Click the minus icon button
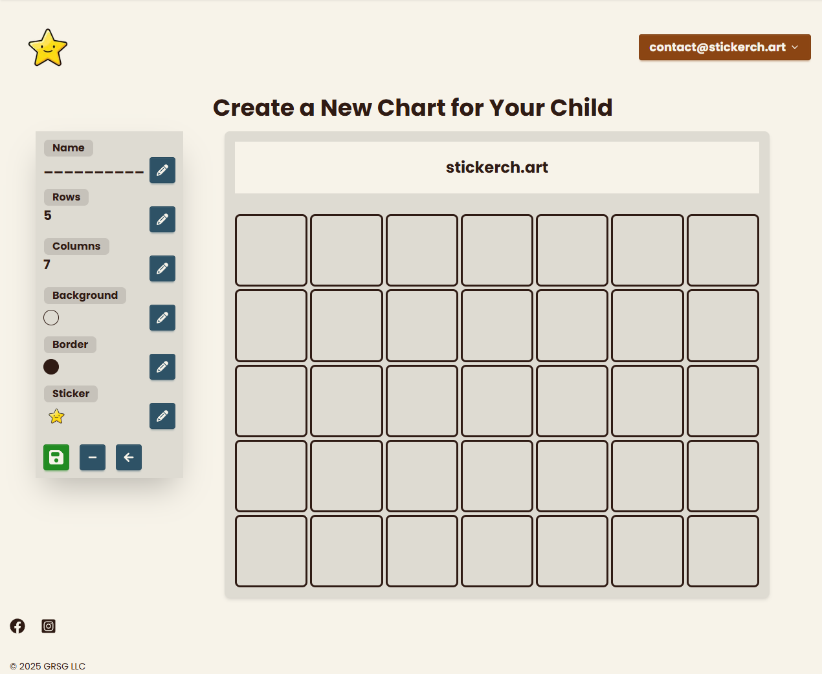This screenshot has width=822, height=674. [x=93, y=457]
